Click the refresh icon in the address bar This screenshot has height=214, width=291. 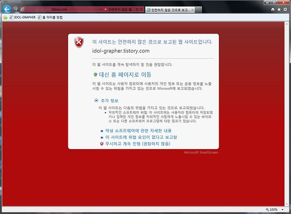(x=137, y=9)
